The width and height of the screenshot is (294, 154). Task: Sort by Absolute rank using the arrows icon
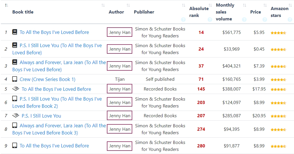coord(210,5)
